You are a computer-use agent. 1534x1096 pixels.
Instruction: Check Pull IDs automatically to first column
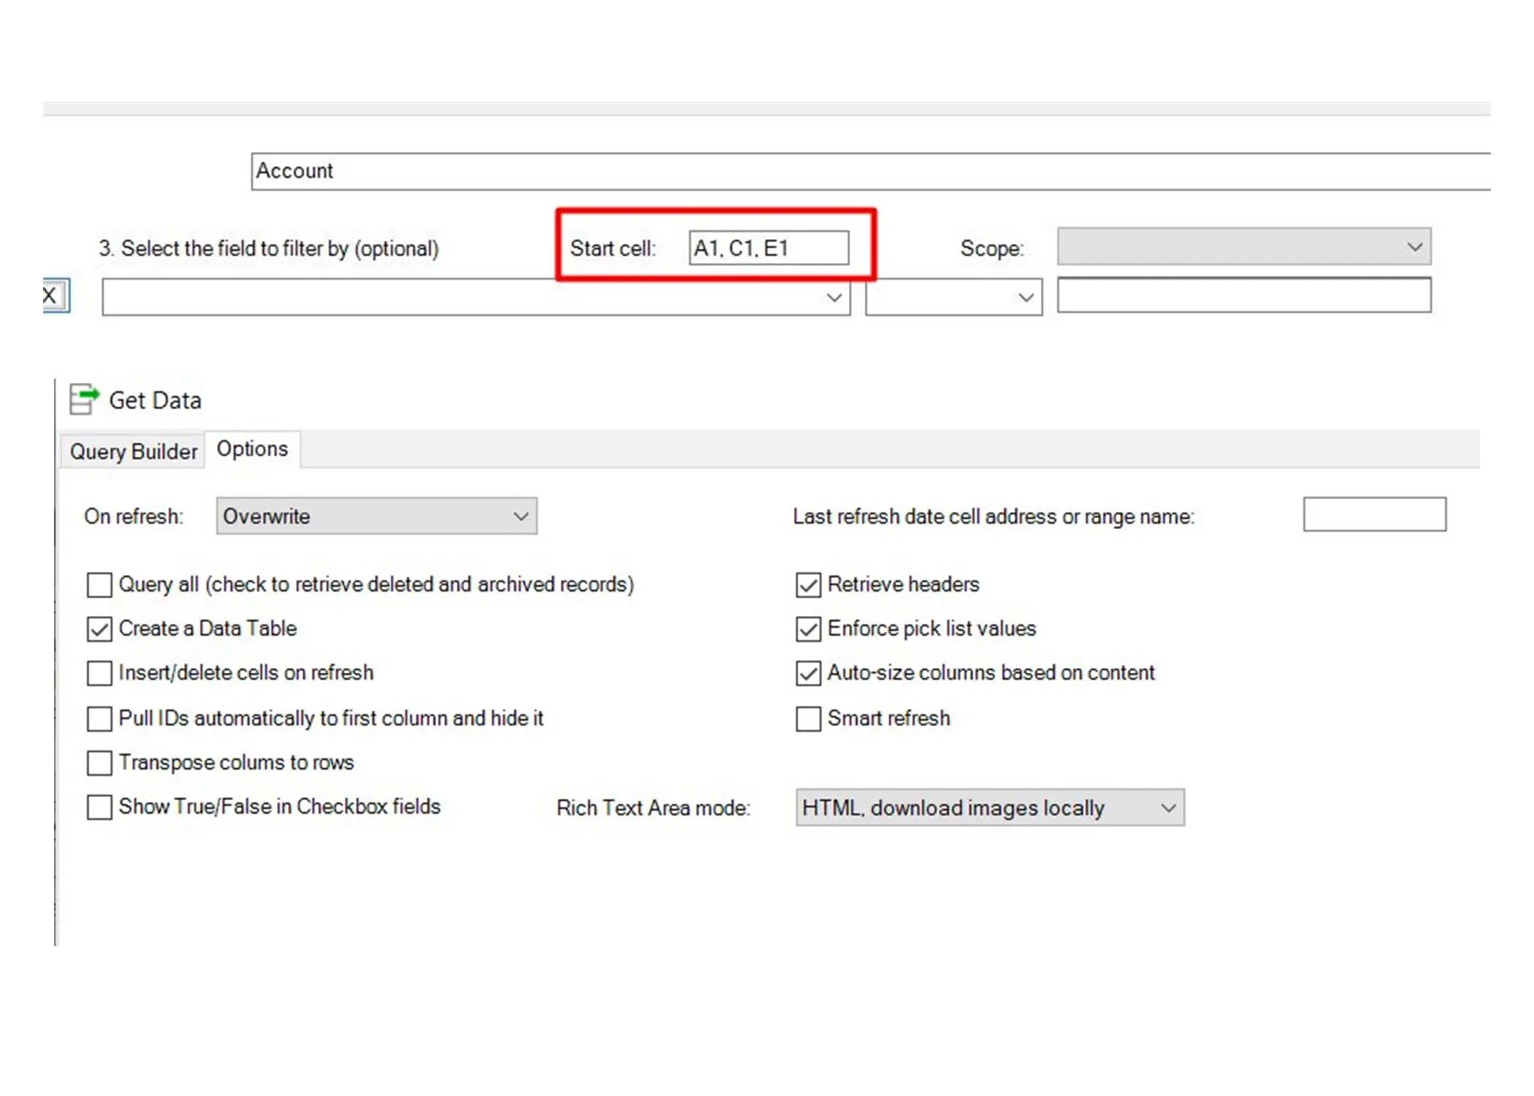tap(99, 718)
